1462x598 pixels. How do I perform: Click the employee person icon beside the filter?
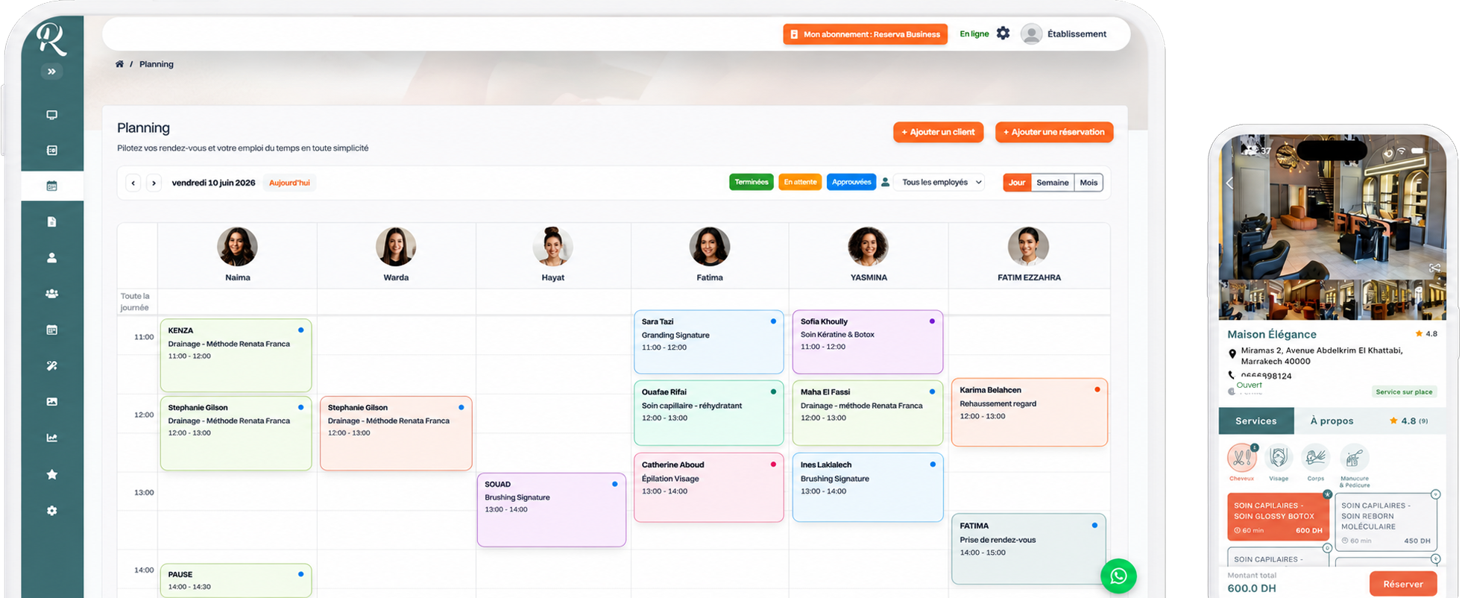(885, 182)
